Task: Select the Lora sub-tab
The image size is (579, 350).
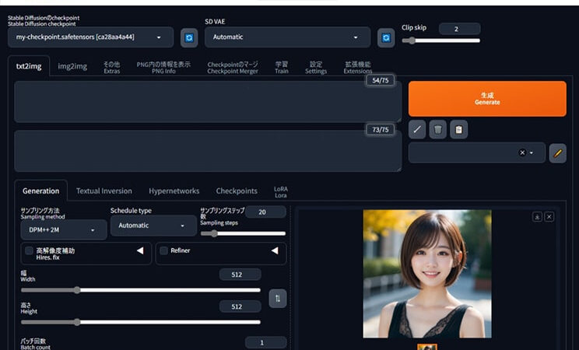Action: (281, 192)
